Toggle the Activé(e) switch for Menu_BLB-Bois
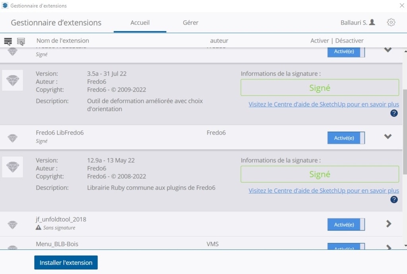 [346, 246]
